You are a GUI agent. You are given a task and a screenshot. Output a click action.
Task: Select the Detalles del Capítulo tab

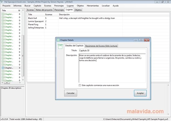(74, 46)
